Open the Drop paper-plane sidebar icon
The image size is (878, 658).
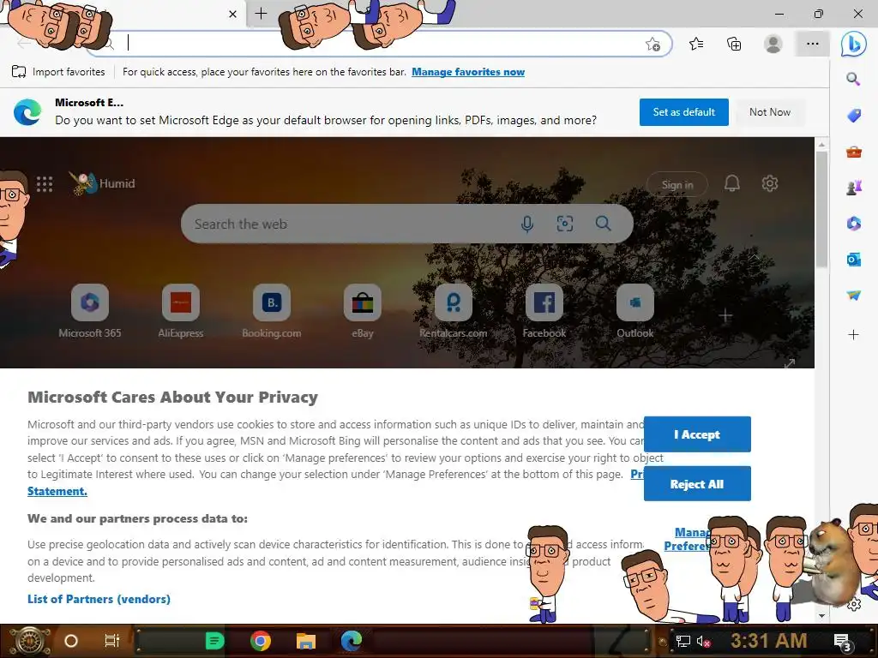(853, 296)
